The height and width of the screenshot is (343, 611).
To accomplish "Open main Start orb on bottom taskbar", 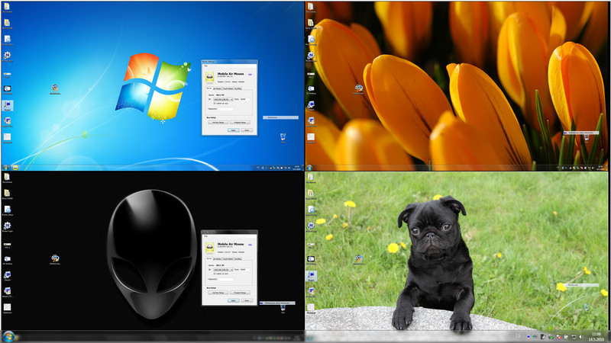I will (x=8, y=336).
